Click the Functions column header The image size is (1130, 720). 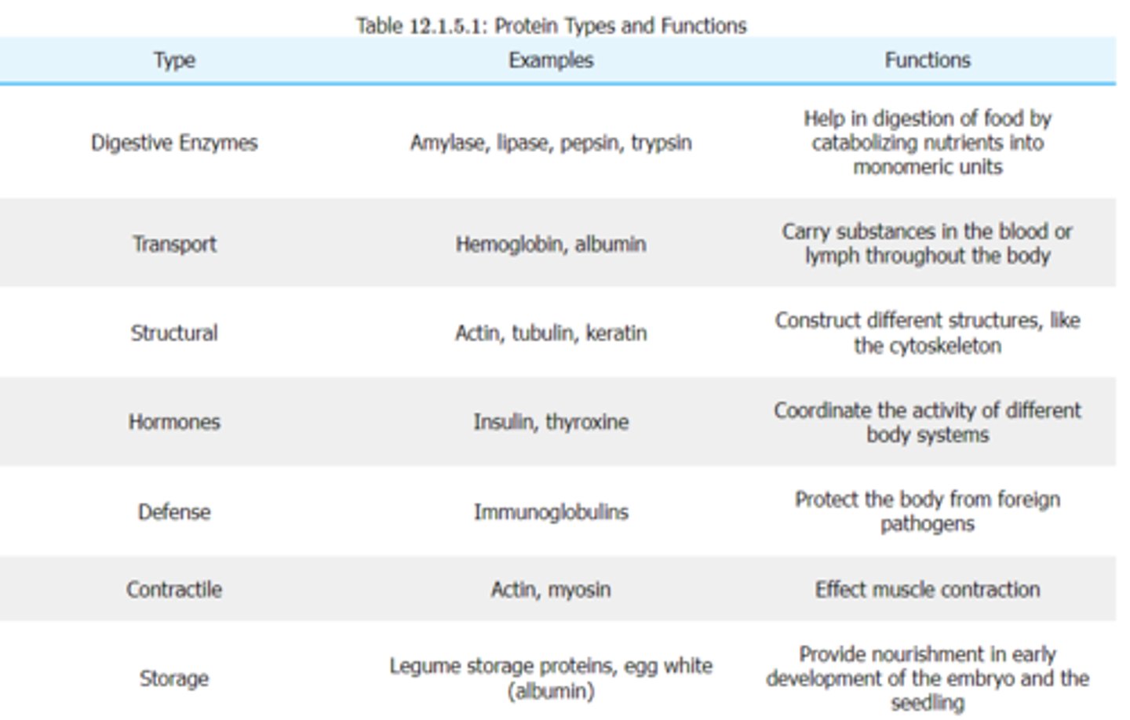[x=928, y=60]
